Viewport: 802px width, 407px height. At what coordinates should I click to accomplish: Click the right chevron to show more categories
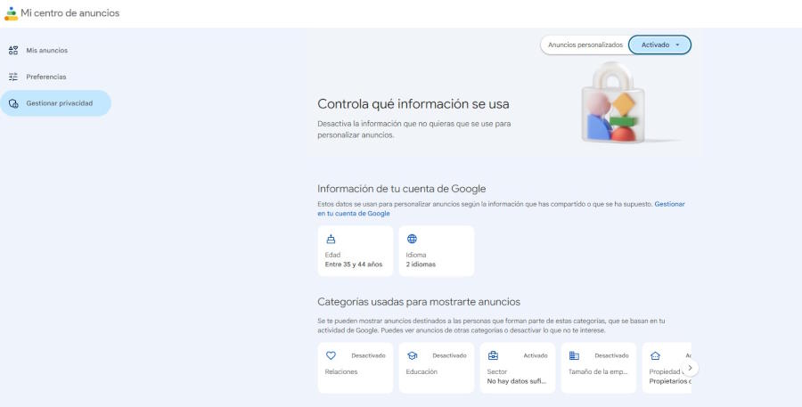pyautogui.click(x=690, y=368)
